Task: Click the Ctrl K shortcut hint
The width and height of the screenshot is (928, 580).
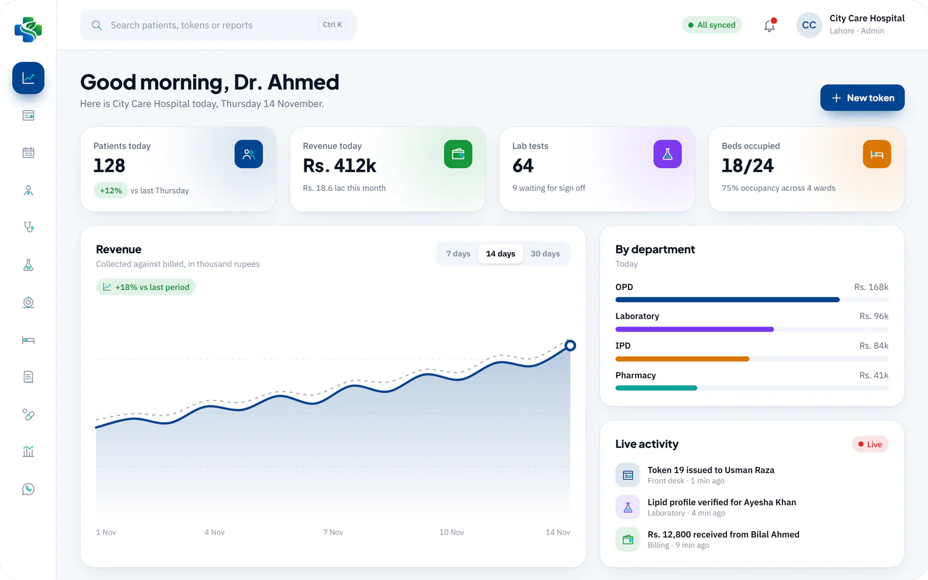Action: click(332, 25)
